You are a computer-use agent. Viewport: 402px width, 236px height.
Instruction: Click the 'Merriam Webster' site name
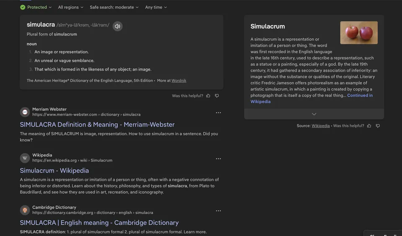(49, 109)
